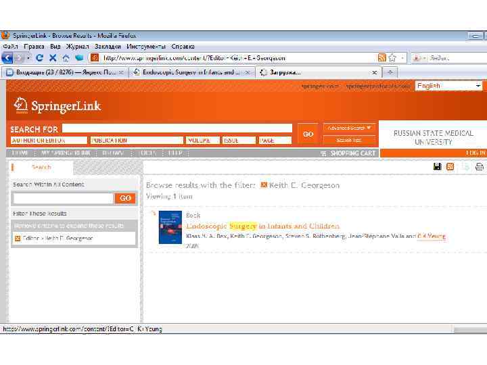Click the Yandex search engine icon
487x365 pixels.
point(417,58)
